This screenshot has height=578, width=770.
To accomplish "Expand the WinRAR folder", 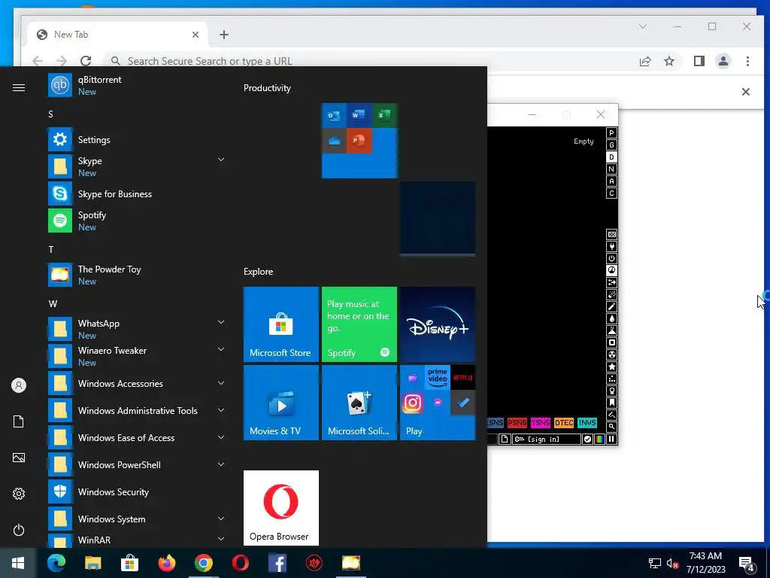I will click(221, 539).
